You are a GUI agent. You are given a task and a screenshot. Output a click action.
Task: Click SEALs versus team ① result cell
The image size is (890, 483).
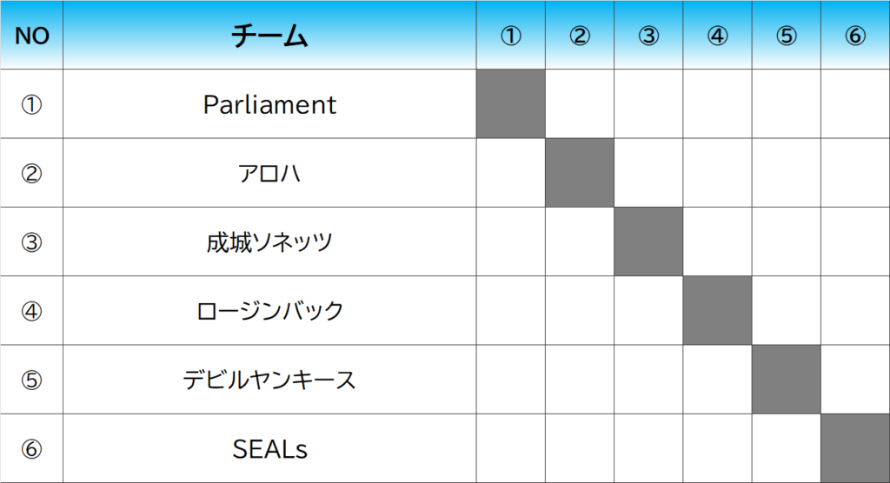511,448
